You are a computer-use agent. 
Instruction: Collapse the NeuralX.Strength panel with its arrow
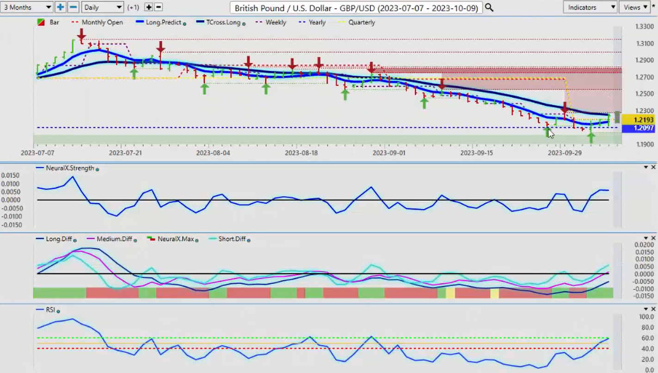pos(646,167)
